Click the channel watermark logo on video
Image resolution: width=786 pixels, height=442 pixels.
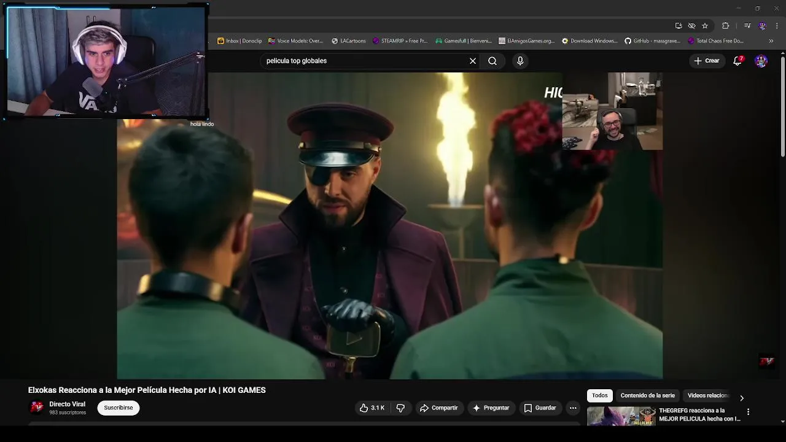pos(766,362)
